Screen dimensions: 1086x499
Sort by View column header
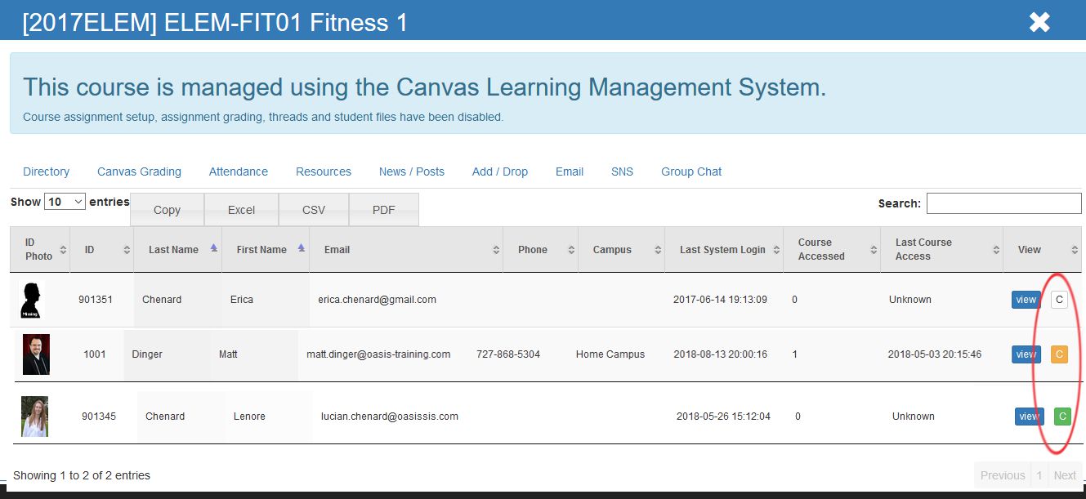(x=1042, y=249)
